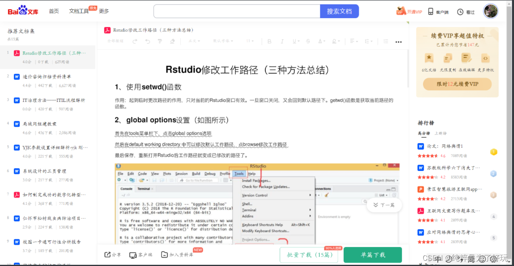Click 客户端 monitor icon in bottom bar
The image size is (514, 266).
pyautogui.click(x=133, y=255)
